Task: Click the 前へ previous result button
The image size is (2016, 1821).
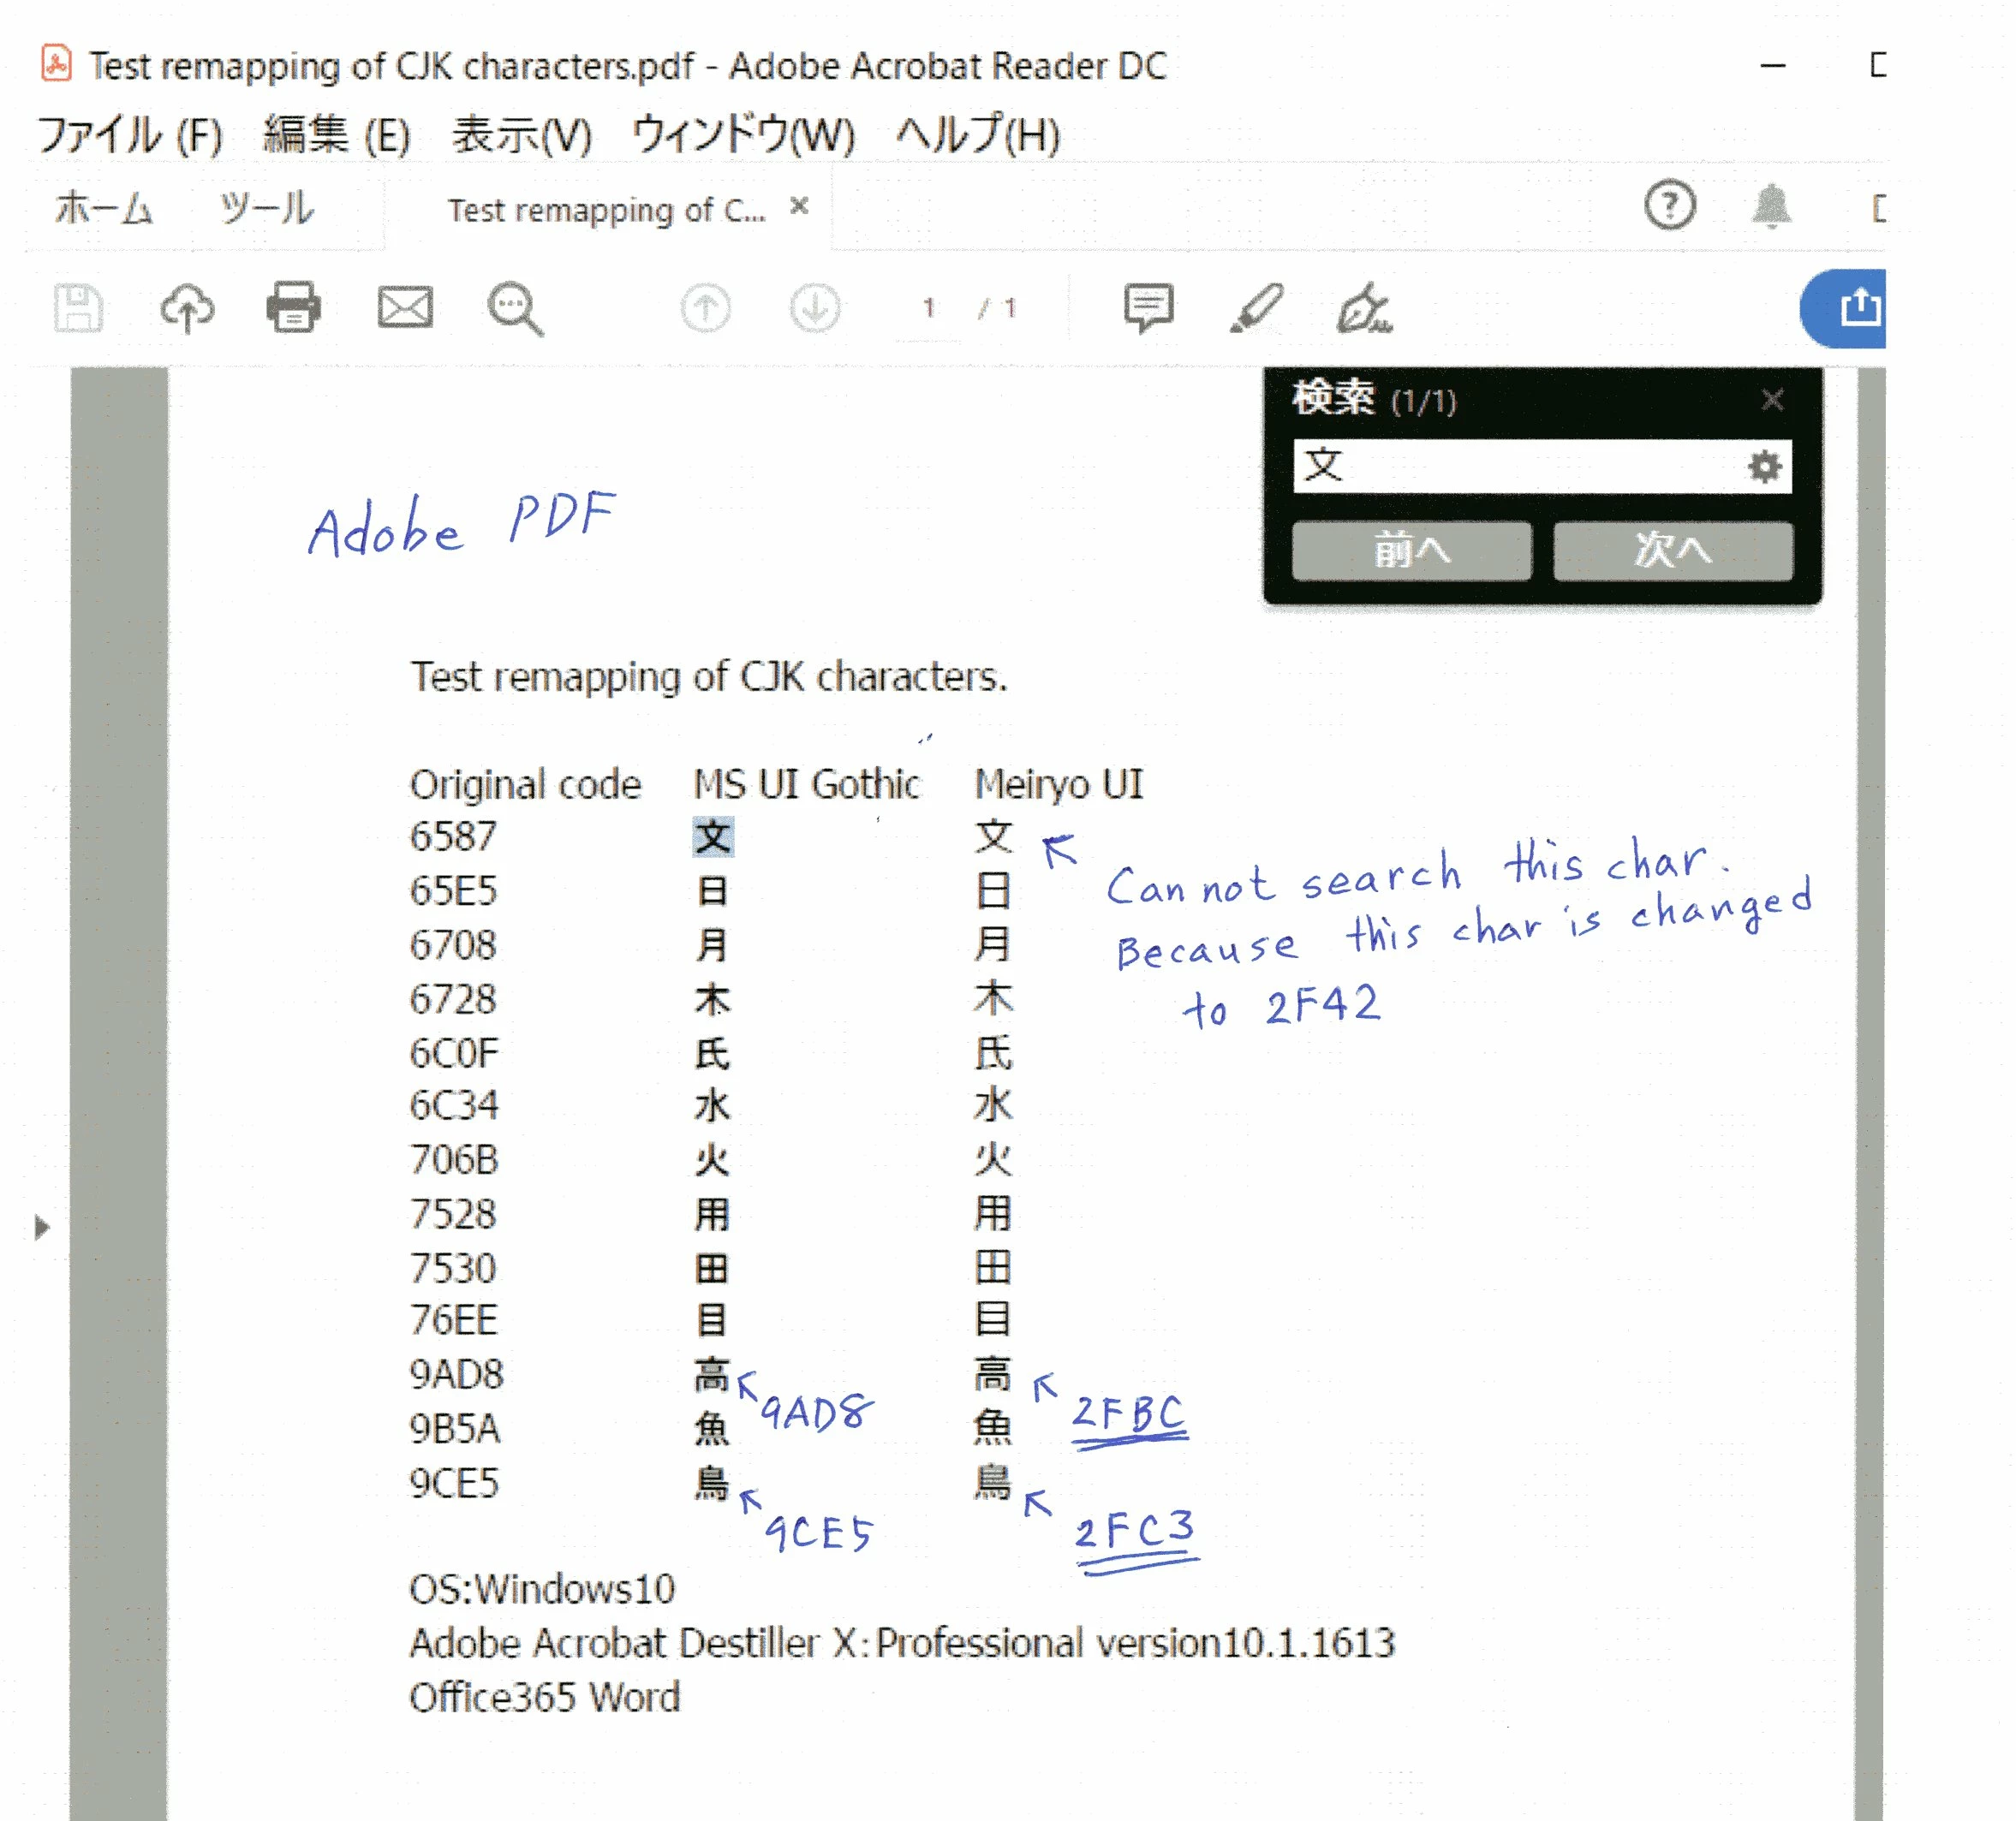Action: click(x=1411, y=550)
